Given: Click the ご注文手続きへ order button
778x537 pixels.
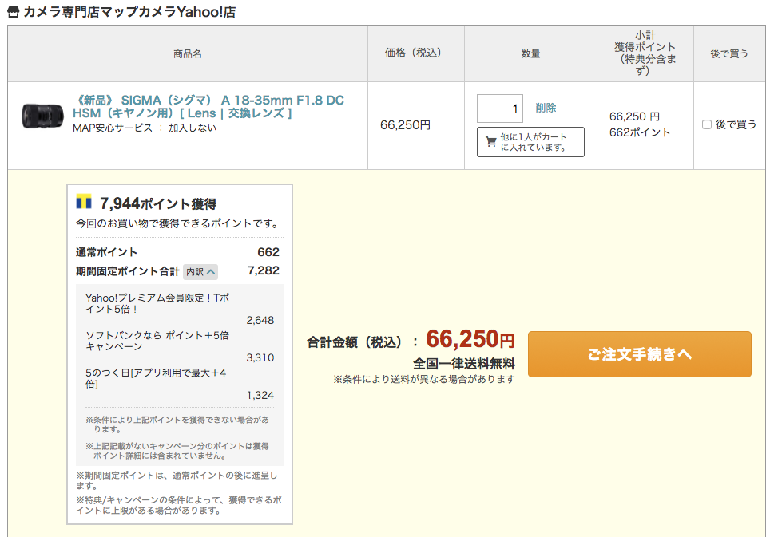Looking at the screenshot, I should [640, 354].
